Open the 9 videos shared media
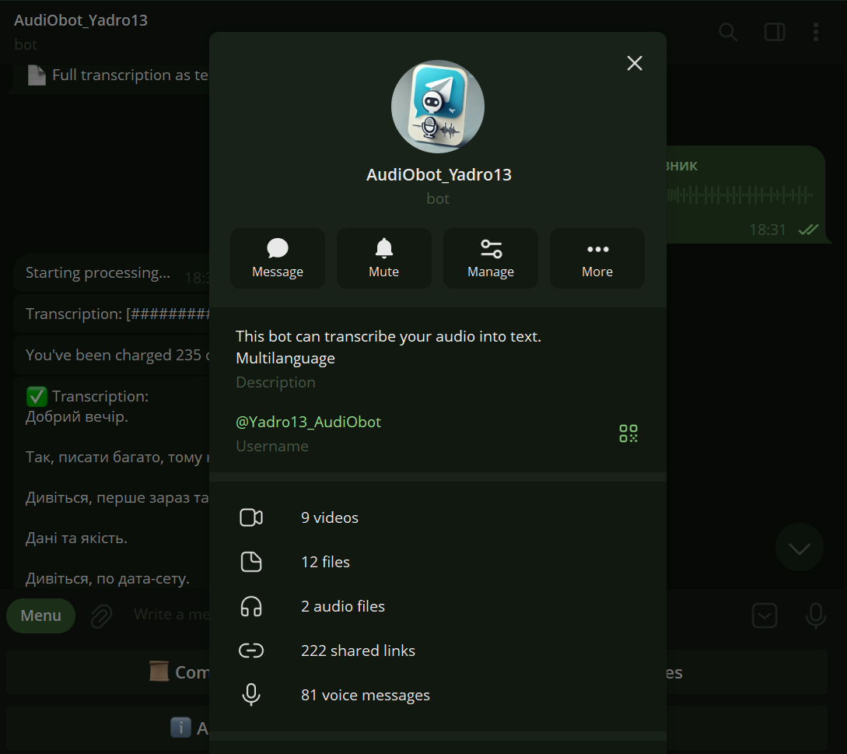847x754 pixels. (438, 517)
